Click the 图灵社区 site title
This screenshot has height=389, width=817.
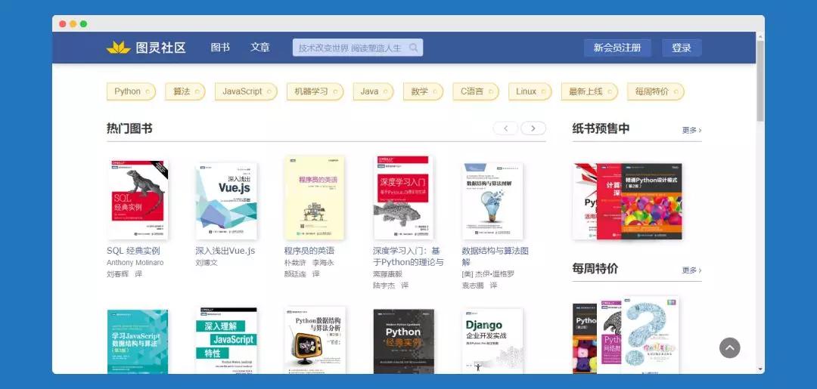point(160,48)
